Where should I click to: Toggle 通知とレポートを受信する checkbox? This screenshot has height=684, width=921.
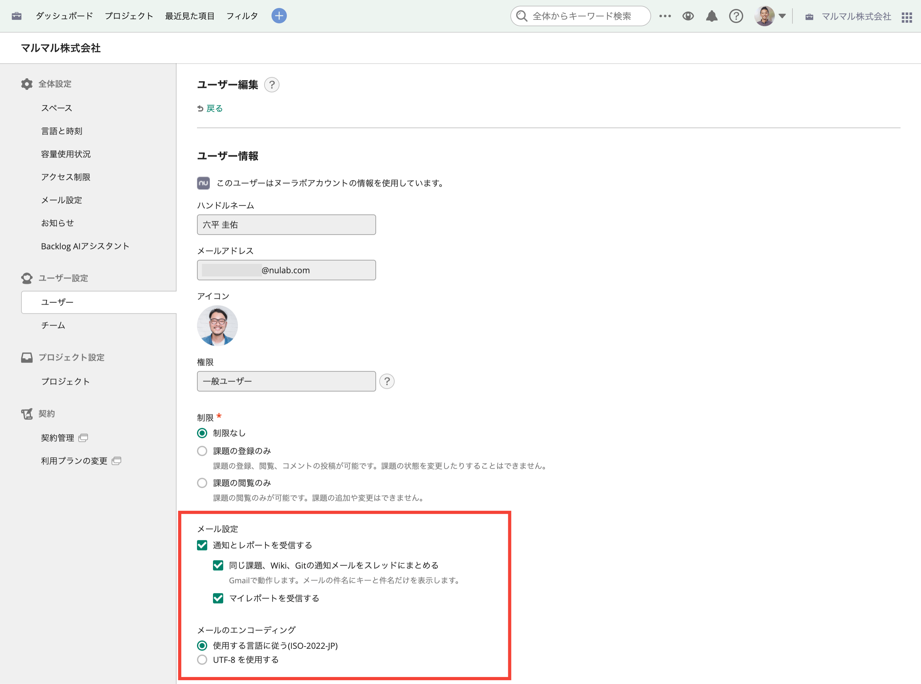click(x=202, y=545)
